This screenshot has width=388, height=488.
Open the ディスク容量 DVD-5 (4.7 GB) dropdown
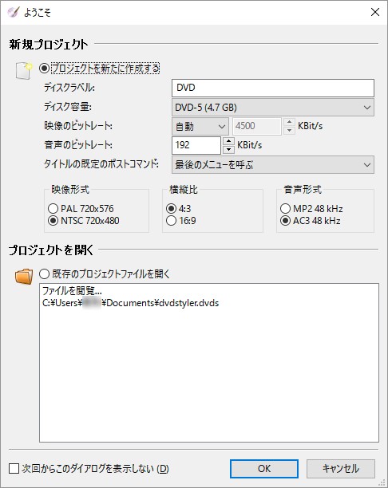click(x=273, y=108)
